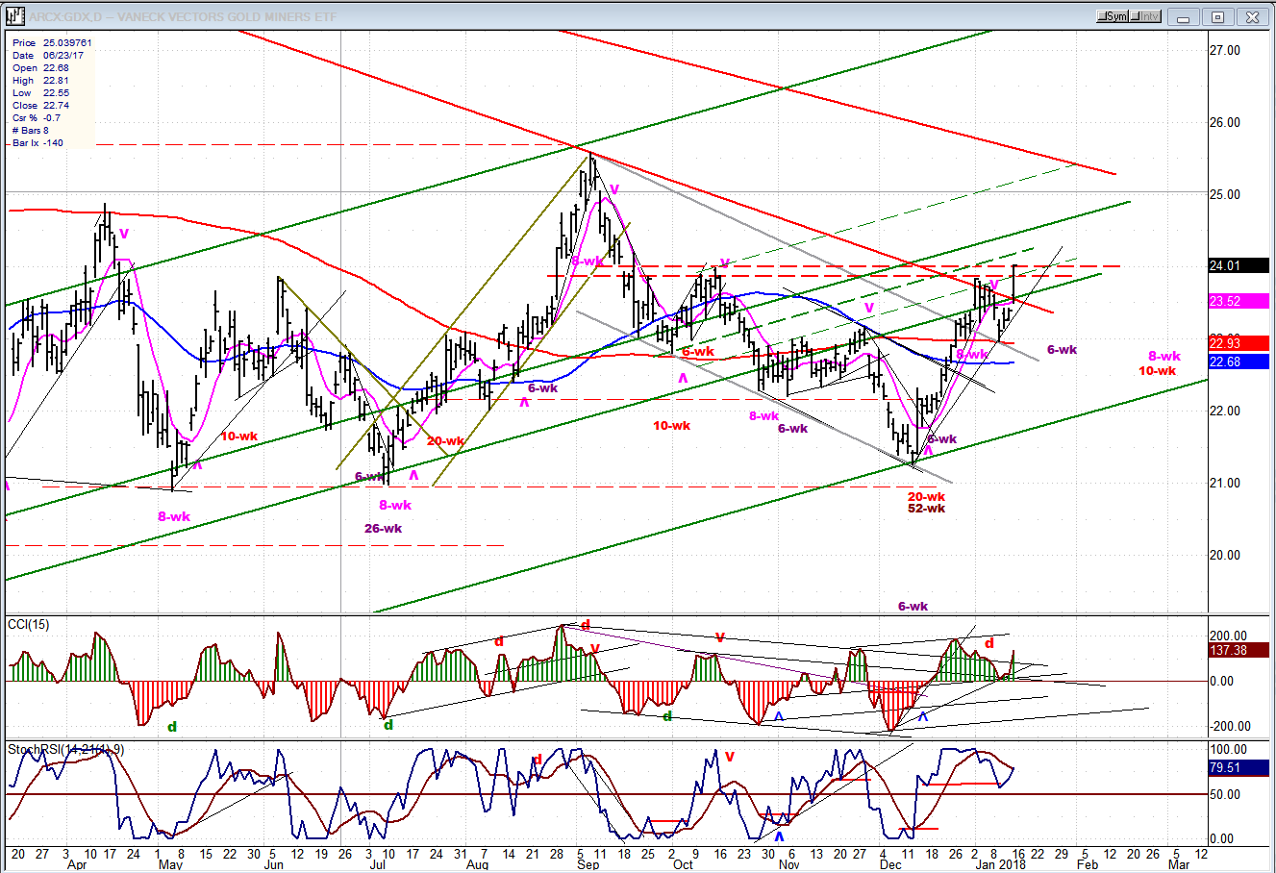
Task: Click the black 24.01 last price tag
Action: pos(1238,266)
